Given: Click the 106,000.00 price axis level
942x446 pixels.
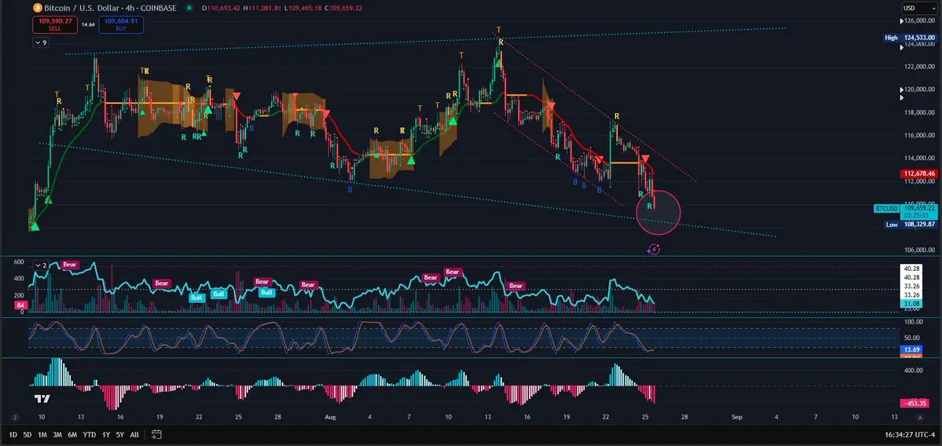Looking at the screenshot, I should (x=918, y=250).
